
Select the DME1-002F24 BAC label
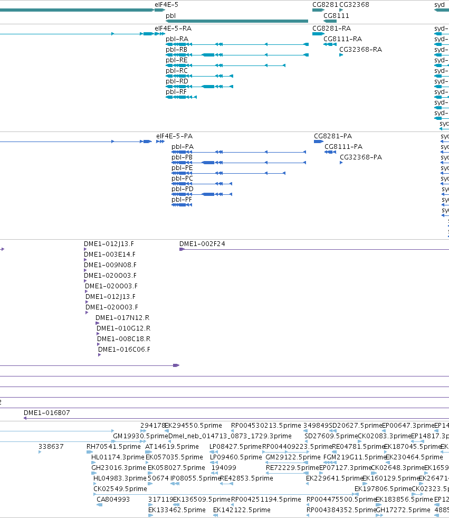202,244
